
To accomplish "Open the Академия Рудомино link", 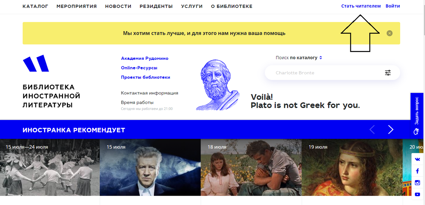I will pyautogui.click(x=145, y=58).
